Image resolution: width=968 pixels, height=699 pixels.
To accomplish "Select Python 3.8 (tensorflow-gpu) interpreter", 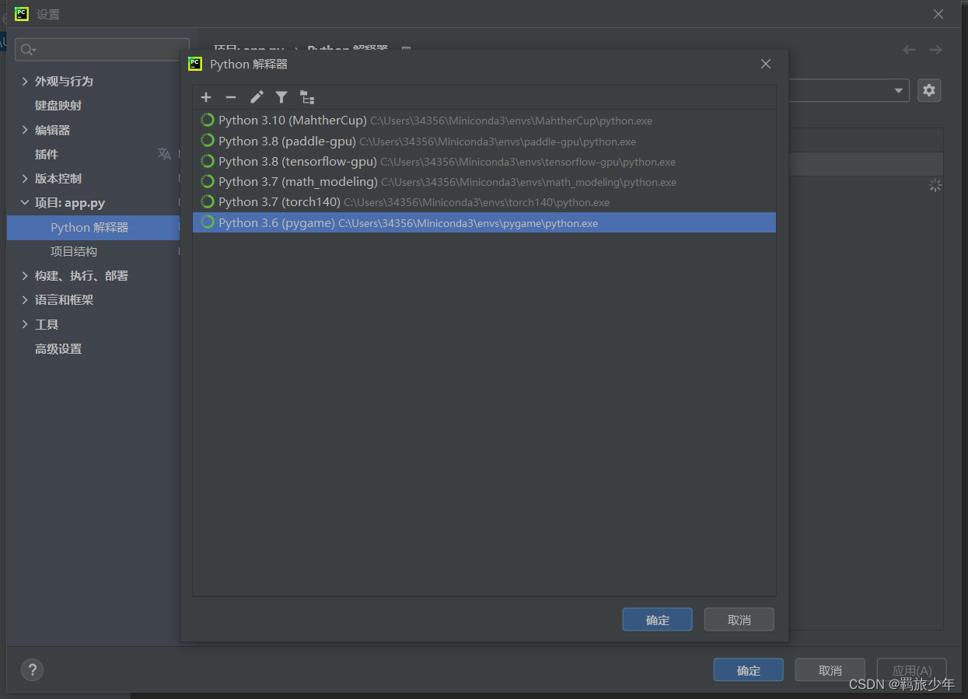I will tap(484, 162).
